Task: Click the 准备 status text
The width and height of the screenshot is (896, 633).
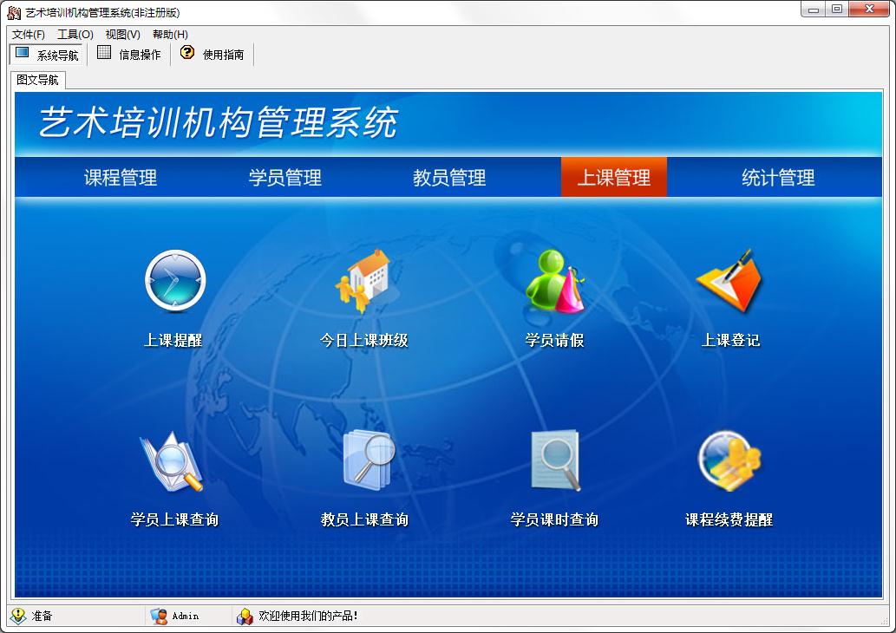Action: pos(42,616)
